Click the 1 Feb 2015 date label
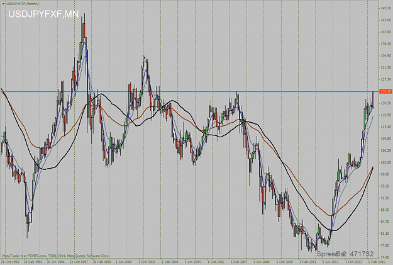Screen dimensions: 393x265 click(375, 262)
